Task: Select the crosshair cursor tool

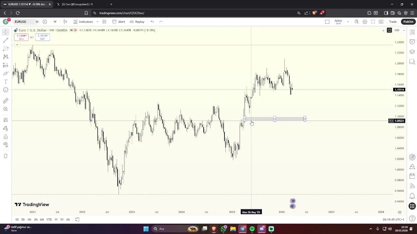Action: coord(6,32)
